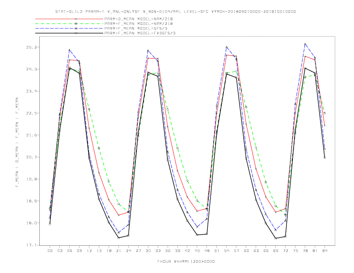Click x-axis forecast hour label 51

[217, 251]
